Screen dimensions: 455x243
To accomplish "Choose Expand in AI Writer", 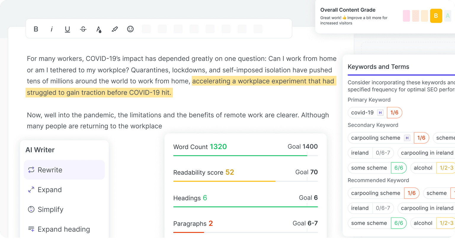I will tap(64, 190).
